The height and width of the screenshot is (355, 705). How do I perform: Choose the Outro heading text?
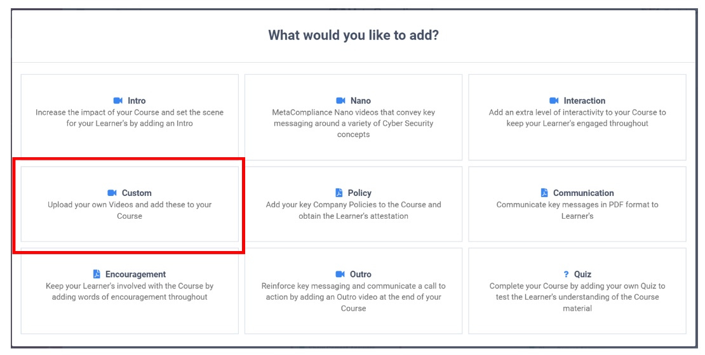(361, 274)
